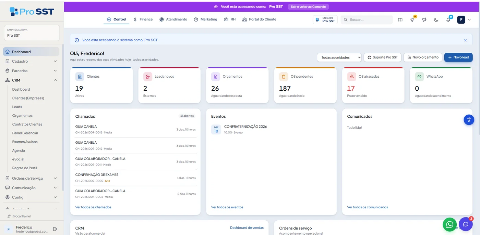The width and height of the screenshot is (480, 235).
Task: Click the Novo orçamento button
Action: pos(423,57)
